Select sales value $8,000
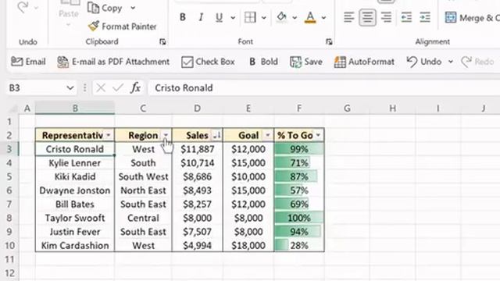The width and height of the screenshot is (500, 281). click(198, 218)
